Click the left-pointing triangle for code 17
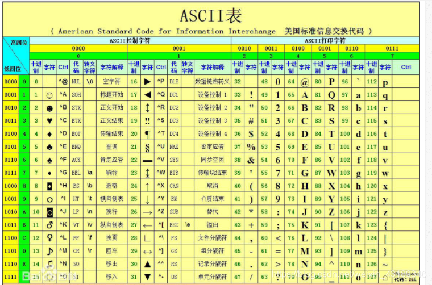Viewport: 432px width, 285px height. point(147,95)
